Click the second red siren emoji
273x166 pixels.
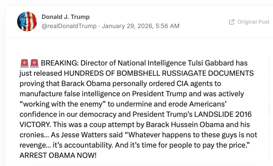[x=34, y=63]
